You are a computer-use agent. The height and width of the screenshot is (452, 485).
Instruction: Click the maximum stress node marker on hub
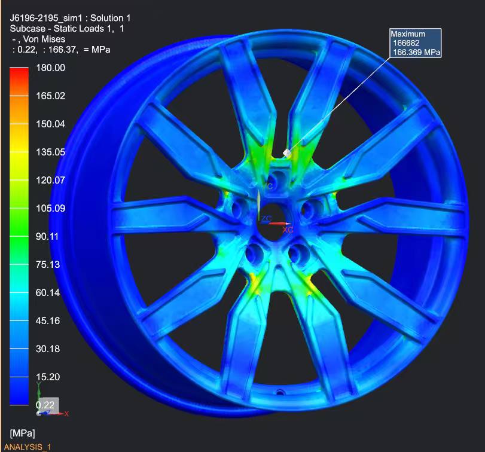pos(286,152)
